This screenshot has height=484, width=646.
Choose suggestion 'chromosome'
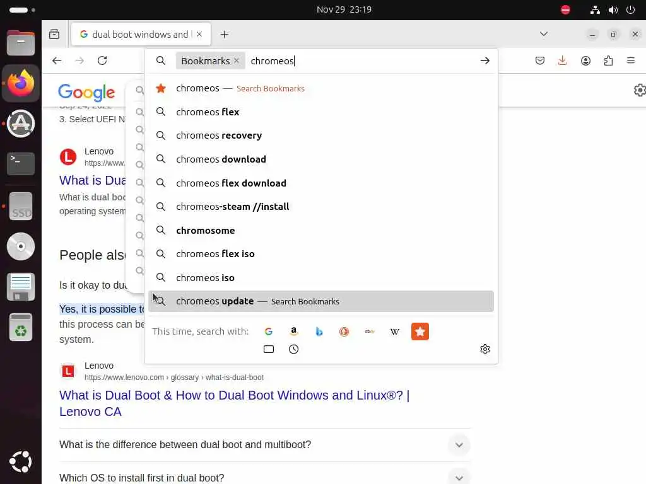click(321, 231)
